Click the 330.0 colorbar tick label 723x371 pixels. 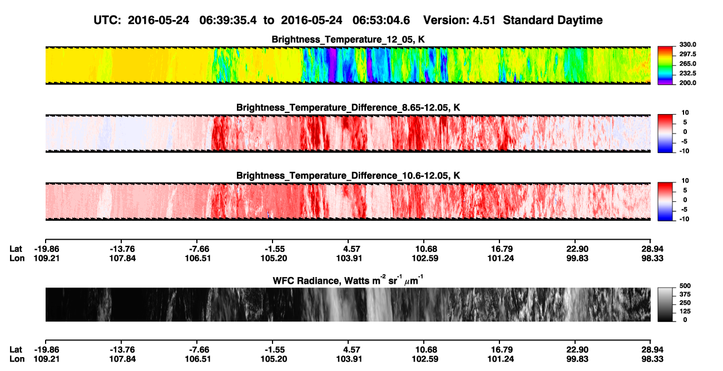point(689,44)
